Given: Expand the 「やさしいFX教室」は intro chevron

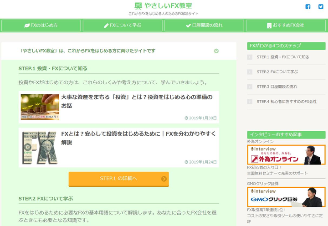Looking at the screenshot, I should click(x=216, y=51).
